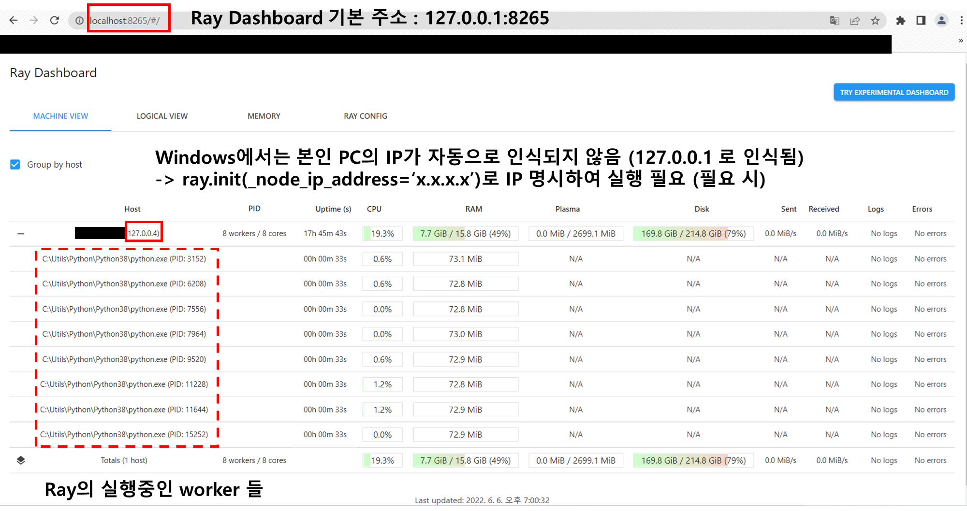Open the Memory tab
Image resolution: width=967 pixels, height=511 pixels.
click(x=264, y=116)
